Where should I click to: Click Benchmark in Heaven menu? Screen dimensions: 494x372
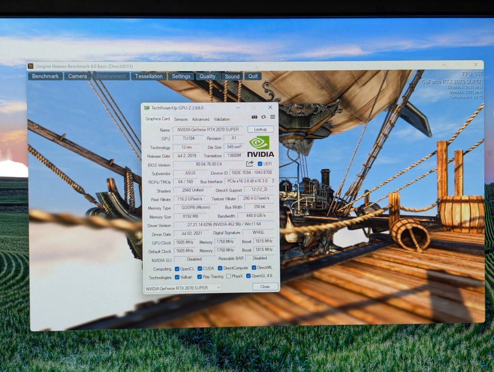coord(45,77)
